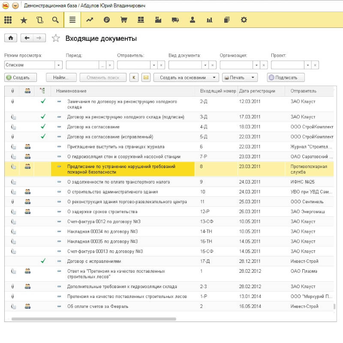Open the gear administration section icon
This screenshot has height=343, width=343.
(x=244, y=20)
